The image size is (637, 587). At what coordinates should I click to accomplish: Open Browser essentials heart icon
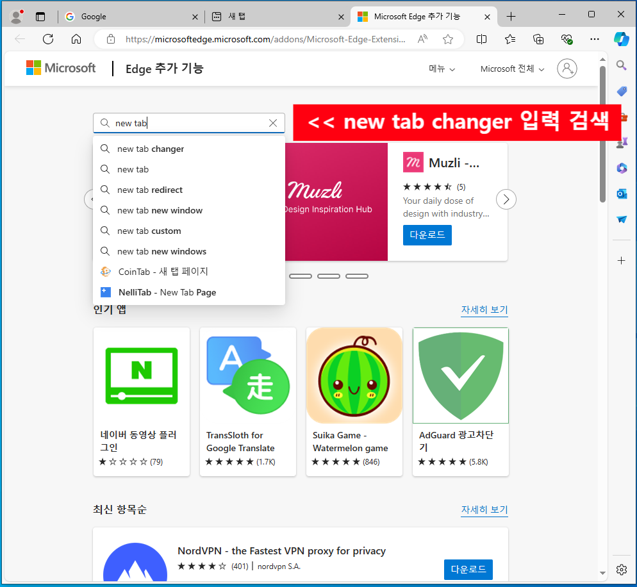coord(567,39)
